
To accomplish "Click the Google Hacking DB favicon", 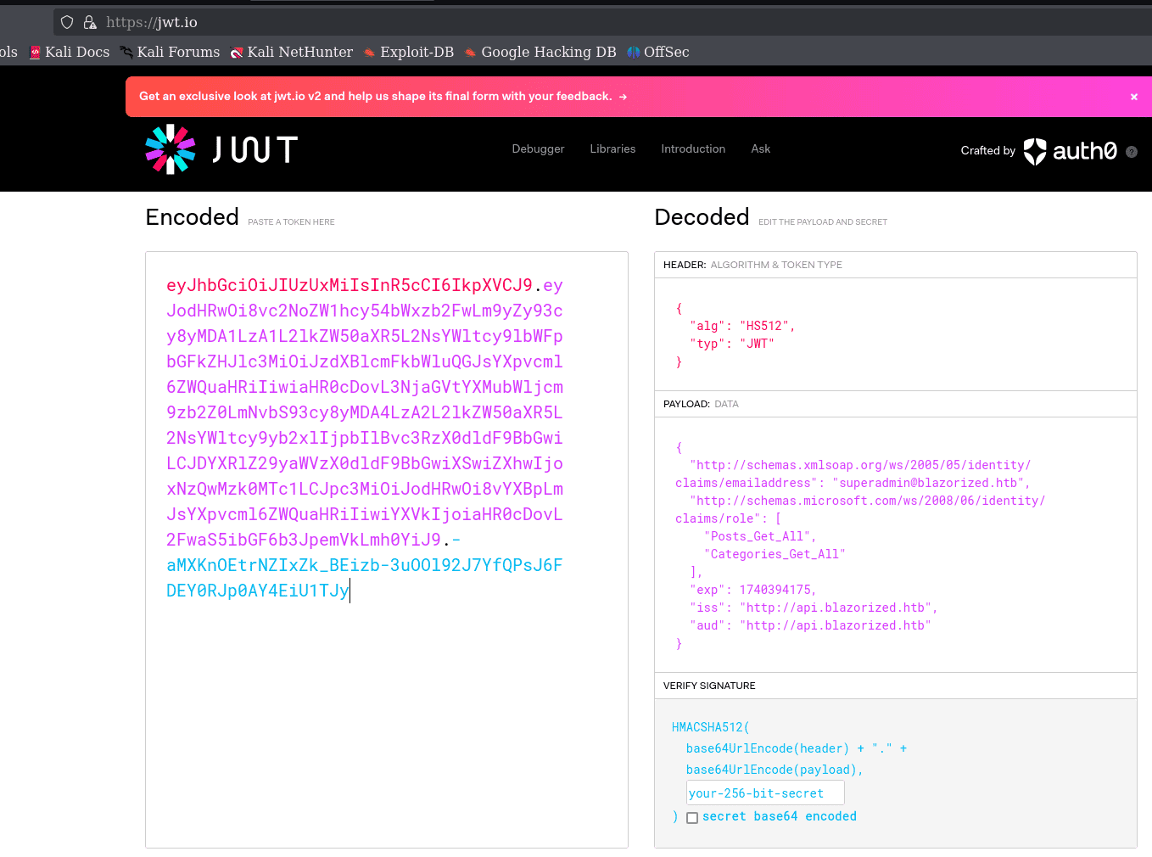I will [x=471, y=53].
